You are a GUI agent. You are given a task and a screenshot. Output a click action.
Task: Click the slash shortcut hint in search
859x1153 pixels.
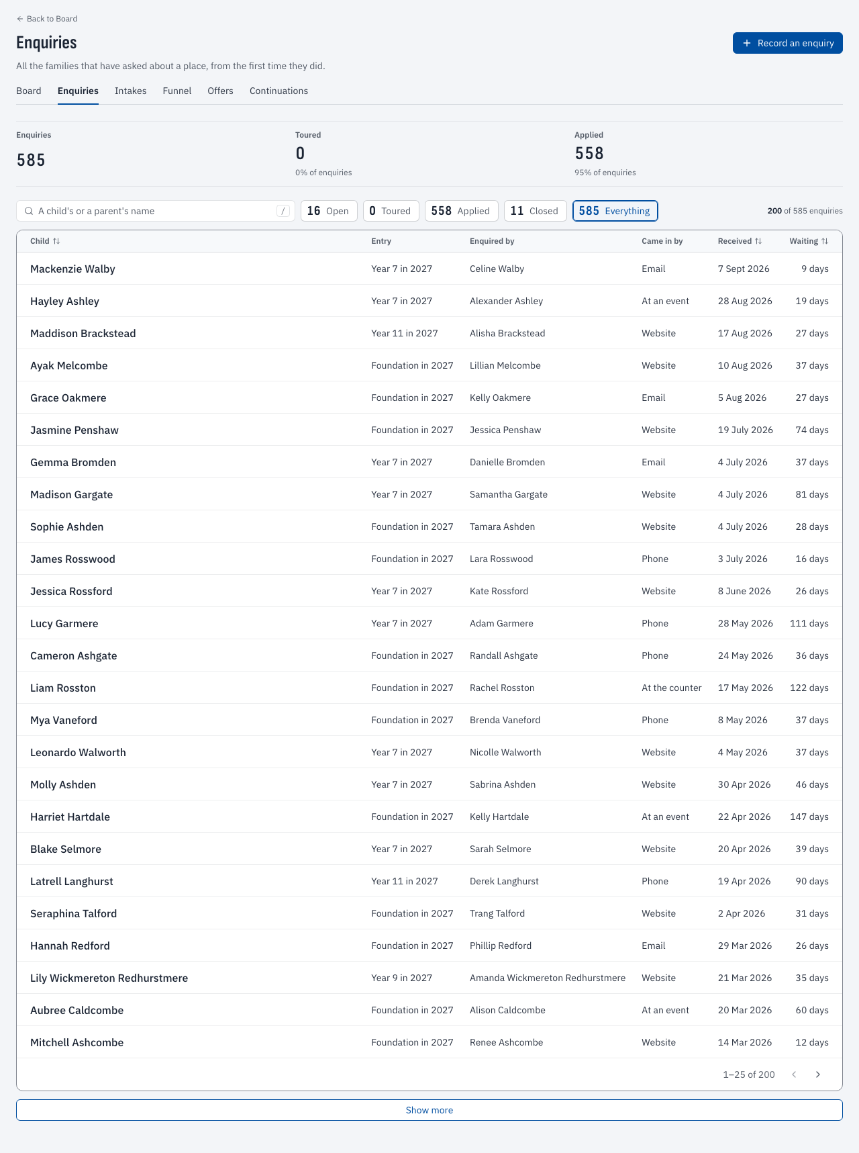click(283, 211)
